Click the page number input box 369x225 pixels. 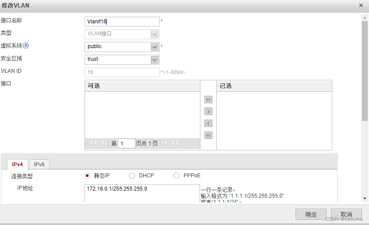(x=127, y=143)
